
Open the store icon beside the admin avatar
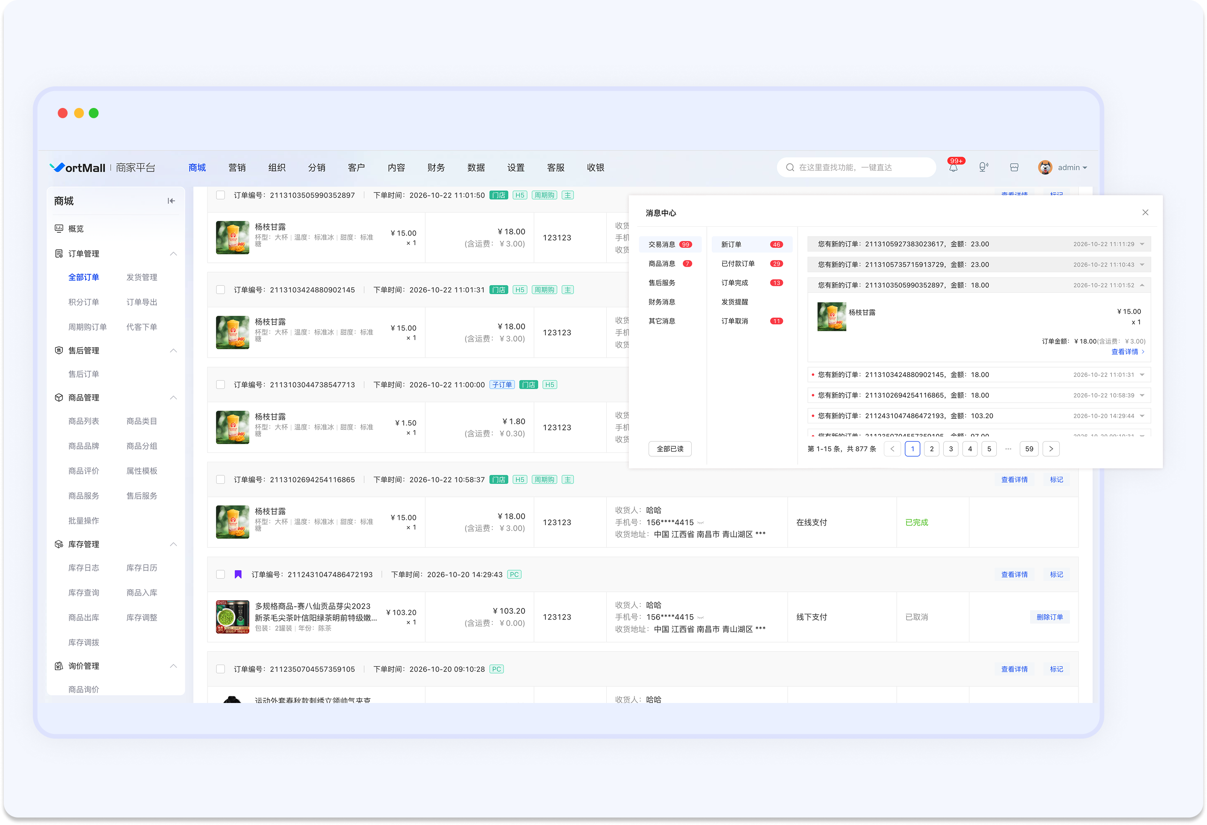coord(1014,167)
